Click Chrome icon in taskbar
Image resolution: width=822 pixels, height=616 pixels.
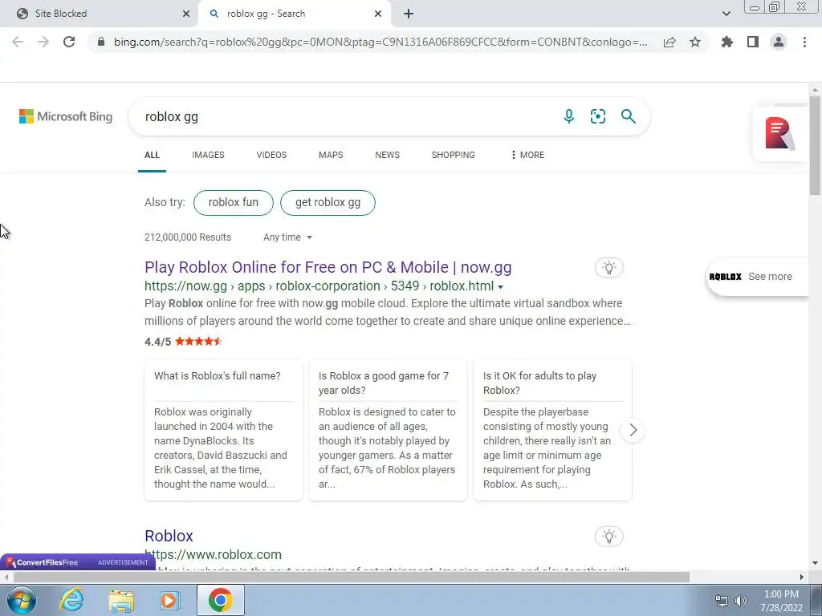coord(220,600)
